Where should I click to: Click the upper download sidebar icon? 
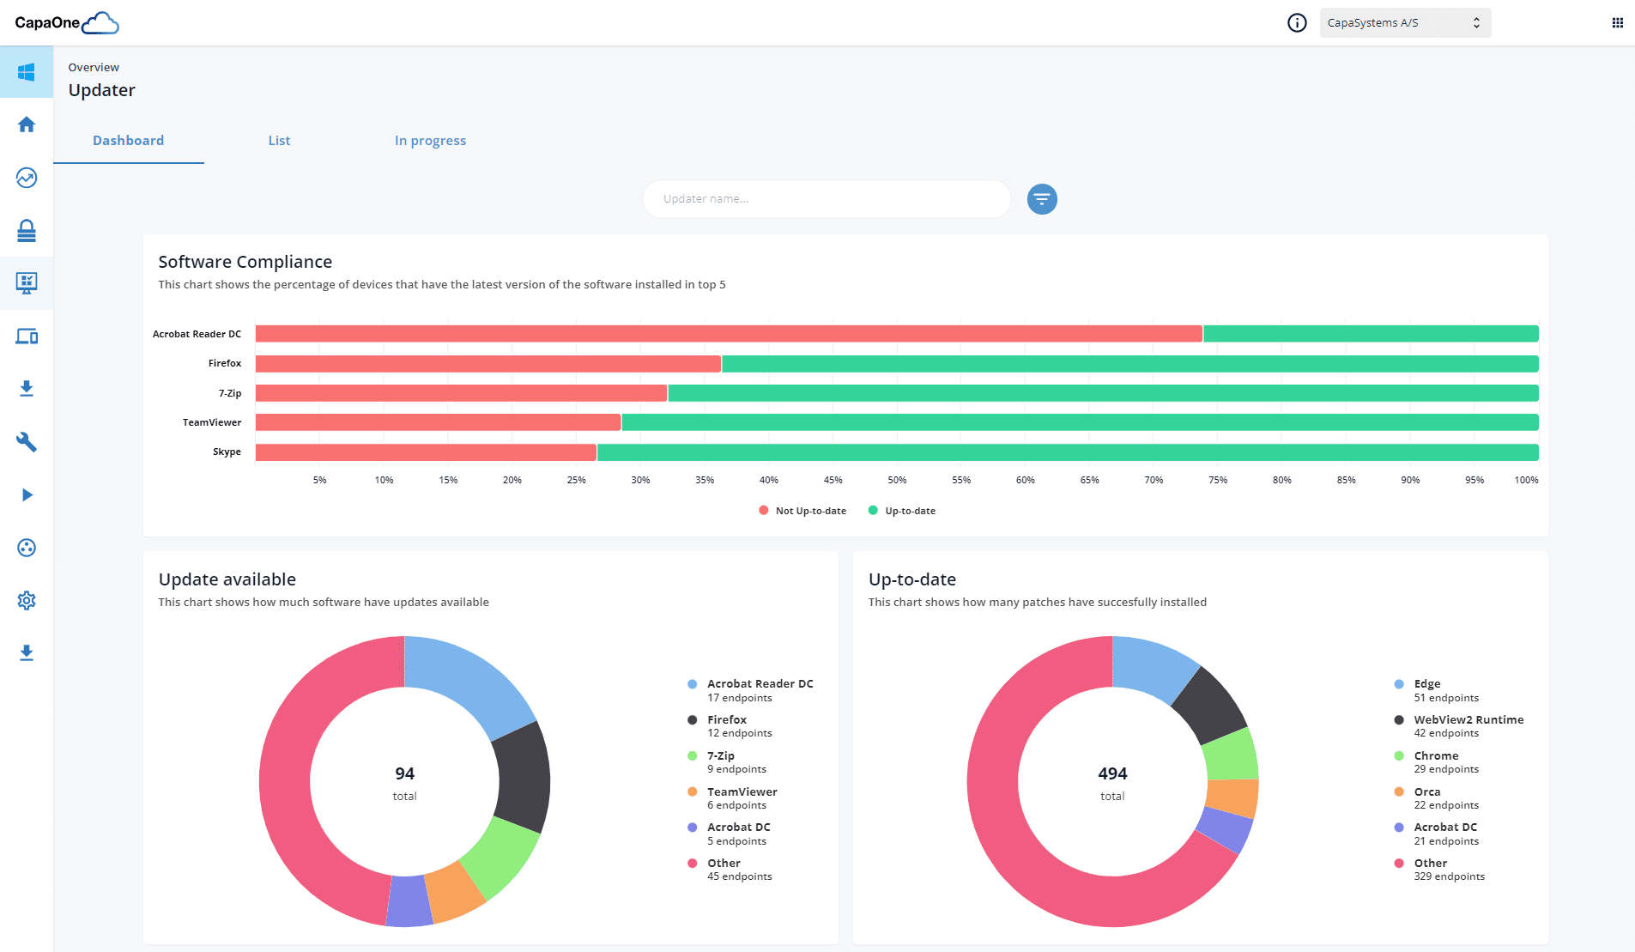(27, 389)
